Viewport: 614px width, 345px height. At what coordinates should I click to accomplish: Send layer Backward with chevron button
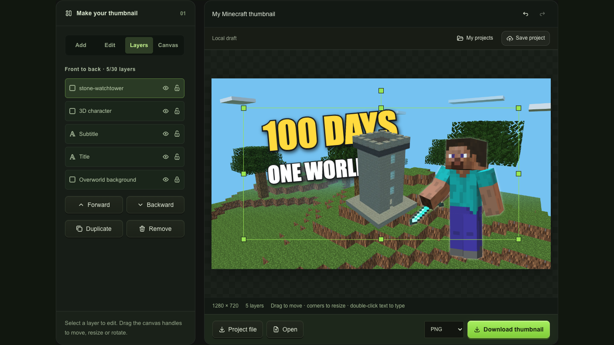(155, 205)
